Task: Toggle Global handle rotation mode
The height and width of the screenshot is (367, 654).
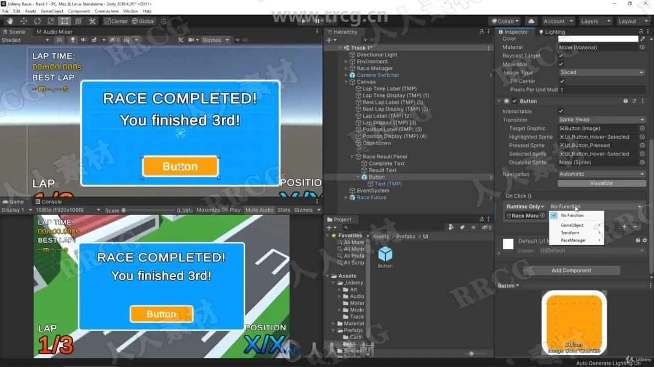Action: coord(143,21)
